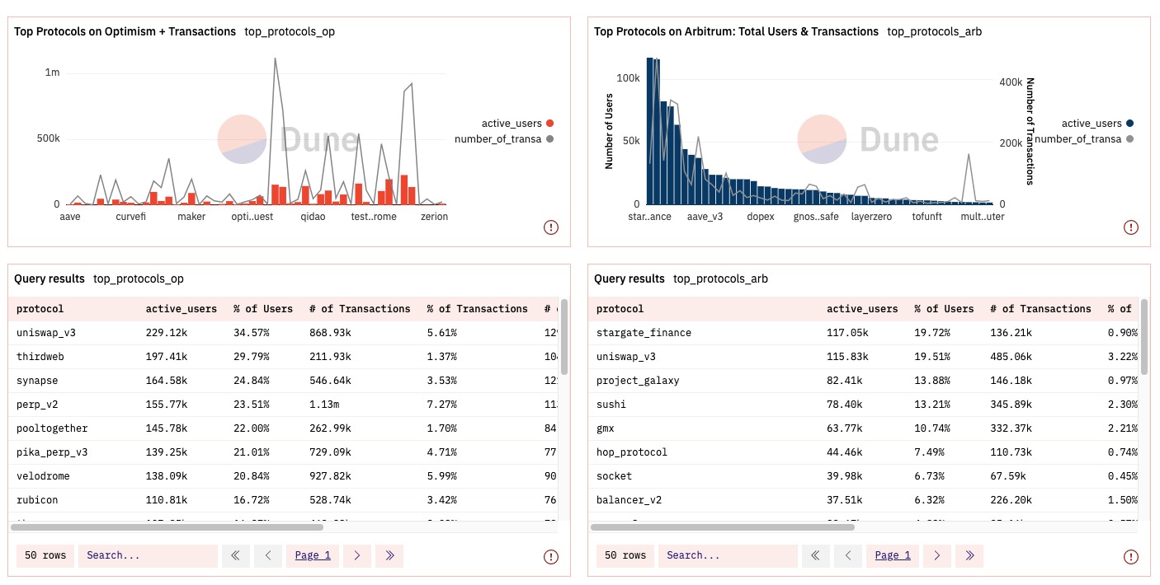Sort by % of Users in top_protocols_op table
The height and width of the screenshot is (585, 1160).
tap(263, 309)
